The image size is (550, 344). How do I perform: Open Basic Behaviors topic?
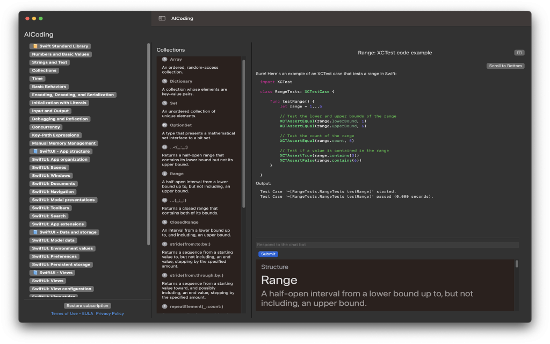click(49, 87)
